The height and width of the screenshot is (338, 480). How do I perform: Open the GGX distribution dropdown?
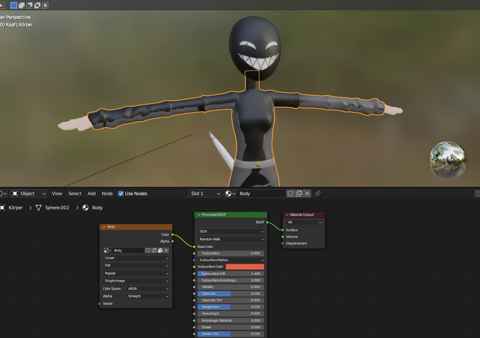pos(230,231)
